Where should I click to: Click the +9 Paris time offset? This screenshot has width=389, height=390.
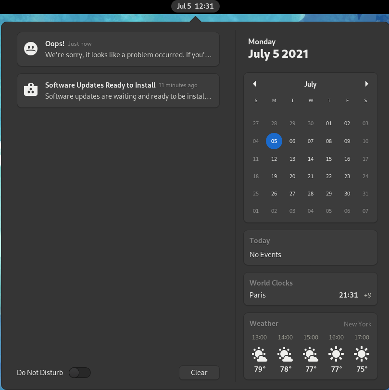(x=368, y=295)
